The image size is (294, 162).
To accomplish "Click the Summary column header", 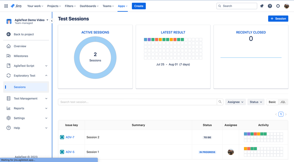I will pos(138,125).
